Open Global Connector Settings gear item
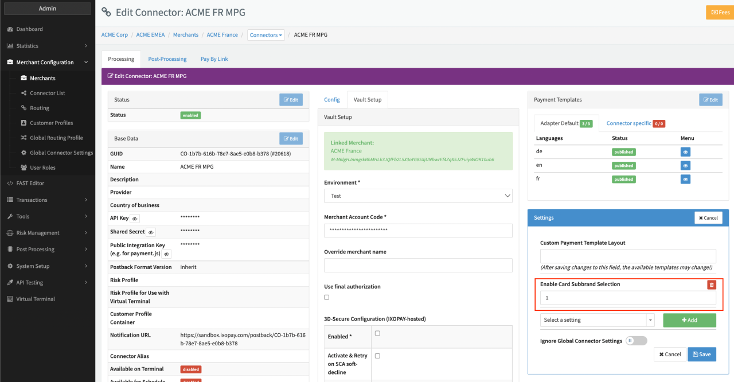Screen dimensions: 734x382 click(61, 153)
